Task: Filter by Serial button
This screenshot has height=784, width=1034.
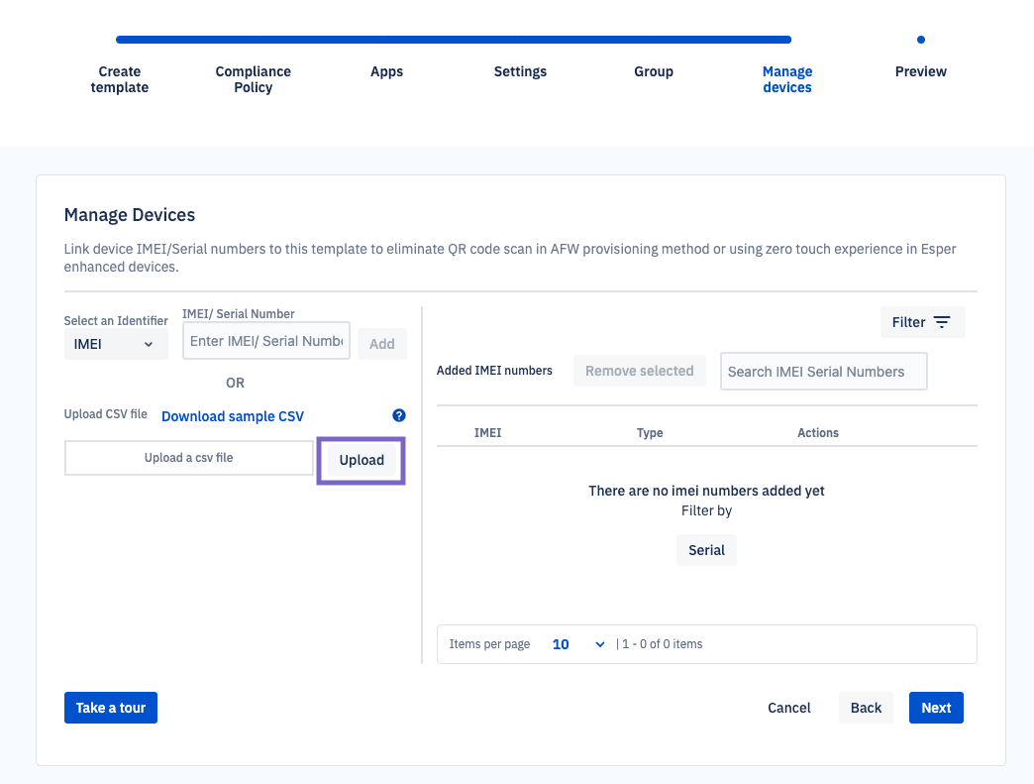Action: coord(706,550)
